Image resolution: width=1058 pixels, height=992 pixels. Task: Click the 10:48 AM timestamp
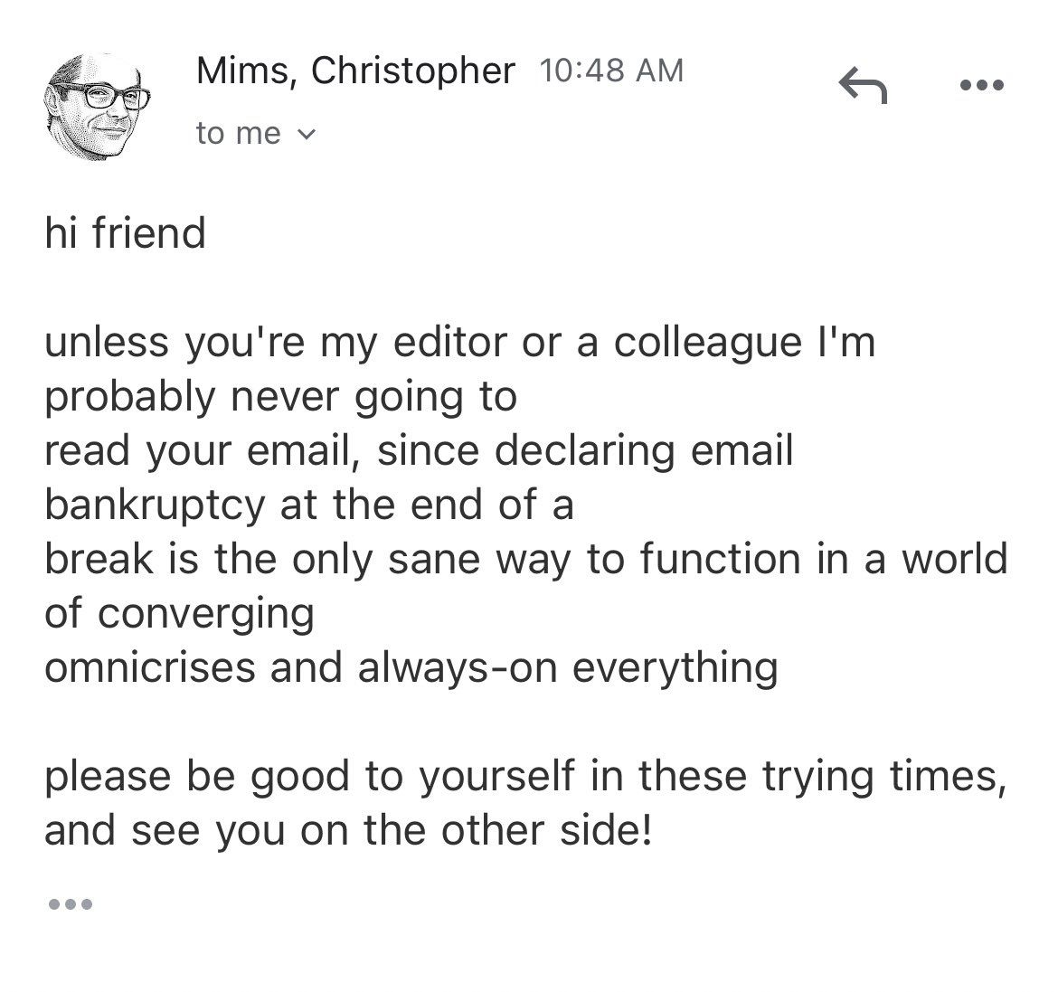[x=611, y=71]
